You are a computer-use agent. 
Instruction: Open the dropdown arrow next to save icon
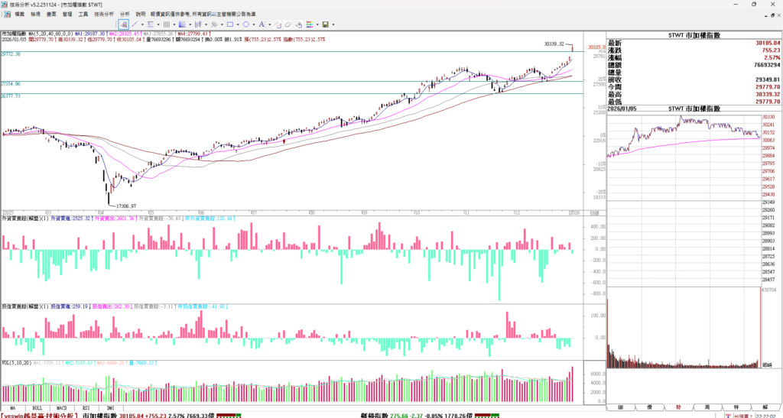tap(333, 24)
